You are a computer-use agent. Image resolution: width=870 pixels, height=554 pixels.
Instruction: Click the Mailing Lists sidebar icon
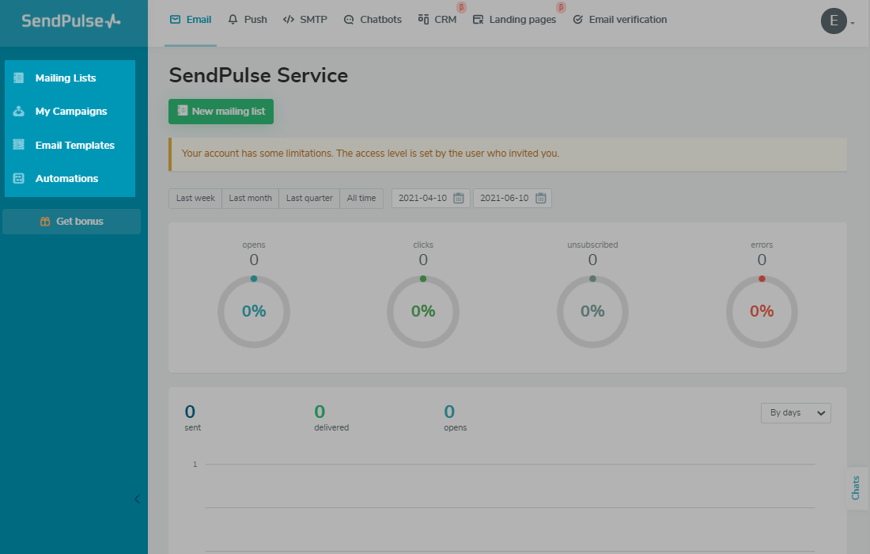(19, 78)
